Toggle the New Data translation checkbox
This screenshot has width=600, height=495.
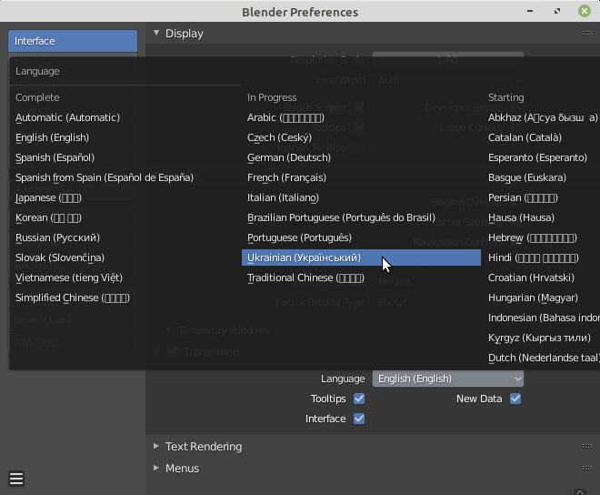pos(515,399)
